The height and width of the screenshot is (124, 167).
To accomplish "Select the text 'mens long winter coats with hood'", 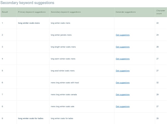I will [65, 83].
